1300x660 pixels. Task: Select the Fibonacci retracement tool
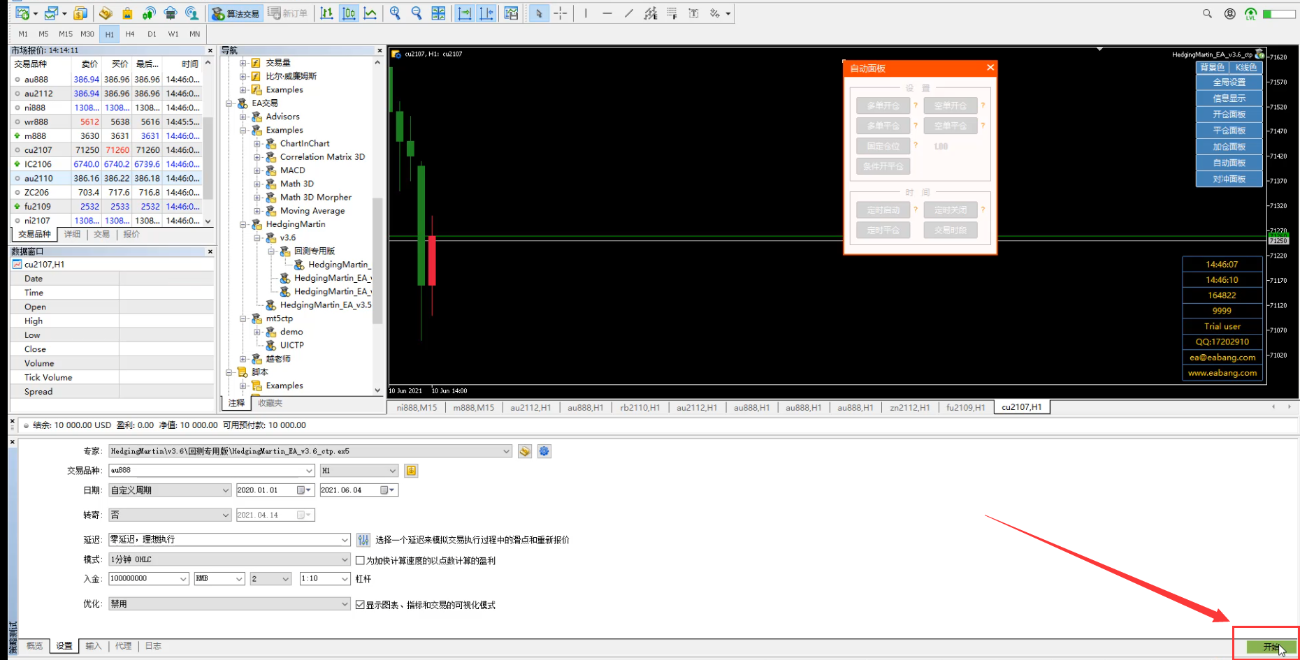tap(672, 13)
